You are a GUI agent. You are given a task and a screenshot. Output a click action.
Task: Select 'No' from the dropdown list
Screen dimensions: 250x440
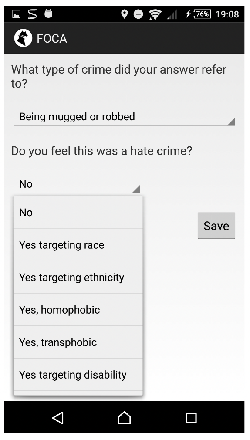78,213
